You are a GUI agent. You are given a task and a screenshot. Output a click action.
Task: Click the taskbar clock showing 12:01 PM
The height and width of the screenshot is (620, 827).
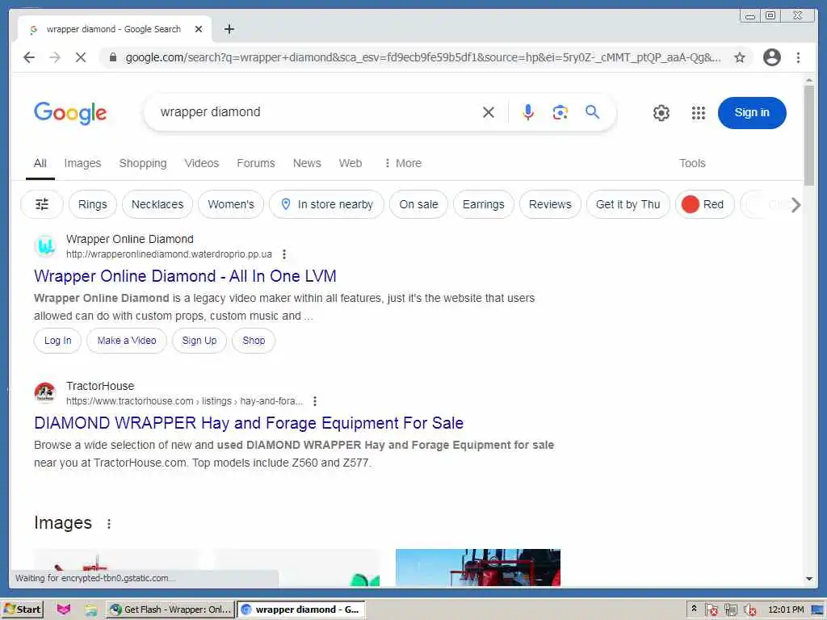(x=785, y=610)
